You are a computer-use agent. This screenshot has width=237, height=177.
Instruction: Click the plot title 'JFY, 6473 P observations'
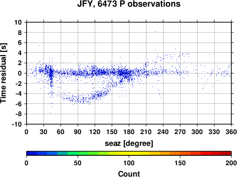(129, 4)
